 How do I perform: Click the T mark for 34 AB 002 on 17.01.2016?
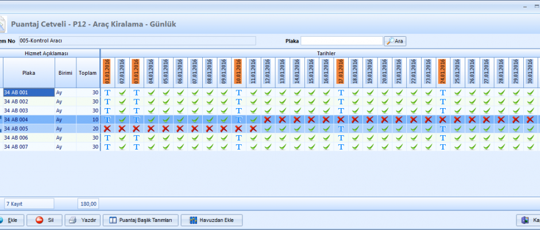pyautogui.click(x=341, y=101)
